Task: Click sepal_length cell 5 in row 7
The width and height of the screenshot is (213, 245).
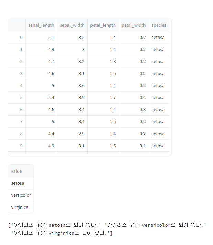Action: coord(41,121)
